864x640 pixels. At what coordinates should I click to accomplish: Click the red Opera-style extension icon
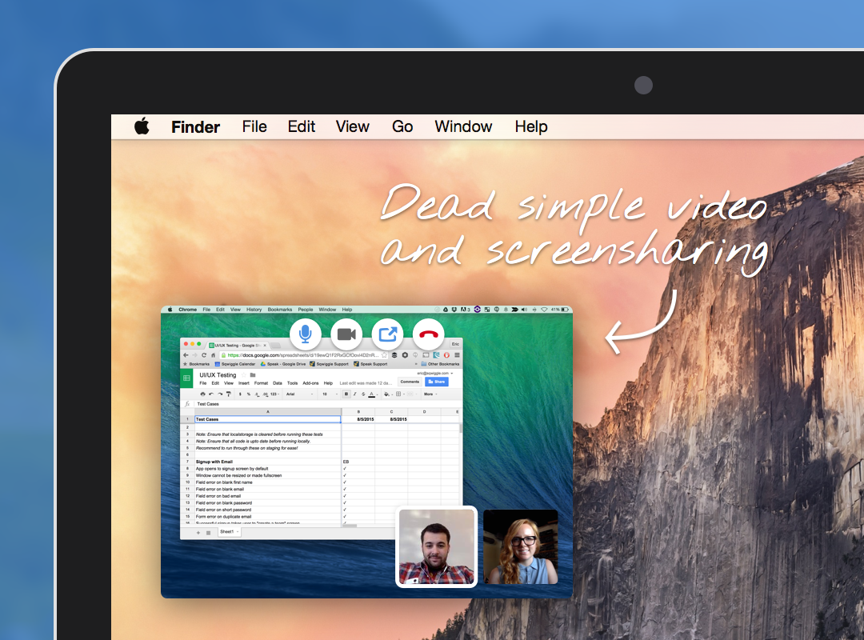tap(447, 355)
